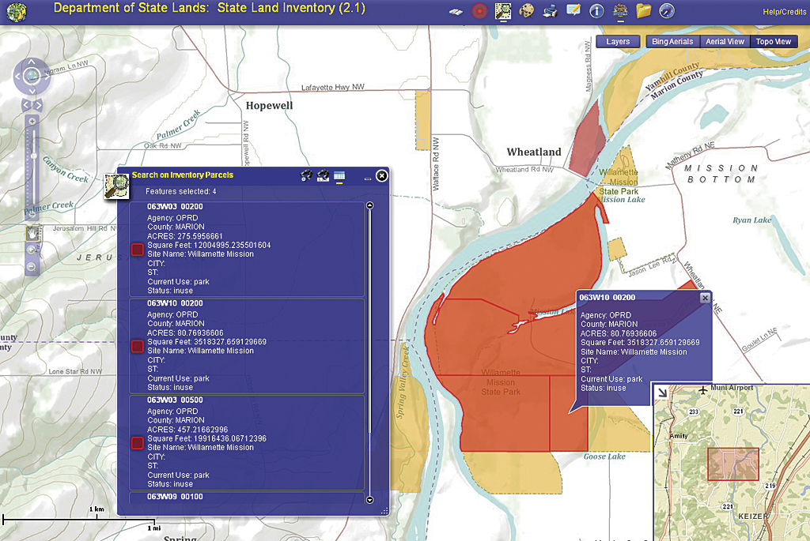Click the compass navigation icon in toolbar

(x=667, y=11)
